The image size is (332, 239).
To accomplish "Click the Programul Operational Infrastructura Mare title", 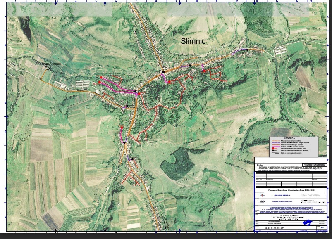I will [x=291, y=190].
